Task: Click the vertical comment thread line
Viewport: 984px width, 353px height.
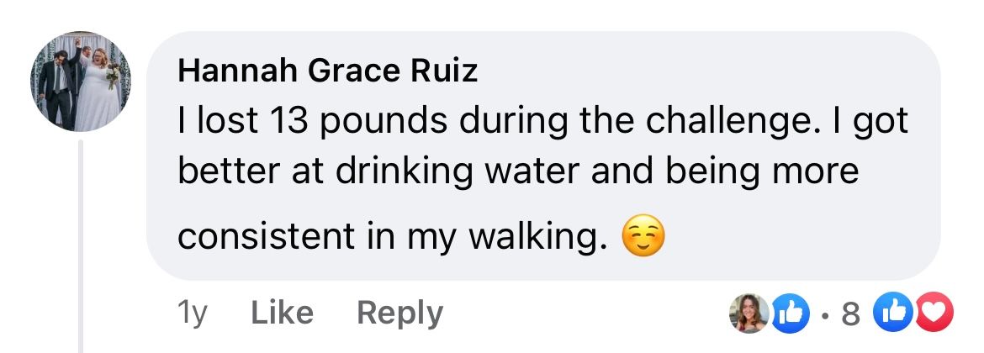Action: pos(81,245)
